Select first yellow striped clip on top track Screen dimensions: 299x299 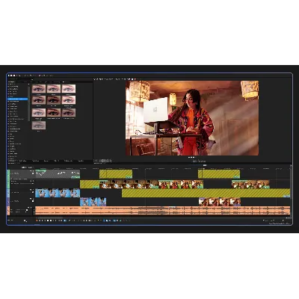coord(116,174)
